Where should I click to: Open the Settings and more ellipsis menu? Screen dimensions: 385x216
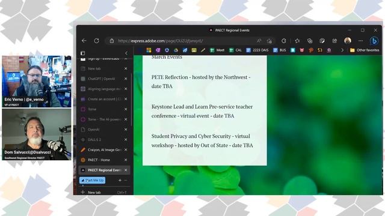coord(360,41)
